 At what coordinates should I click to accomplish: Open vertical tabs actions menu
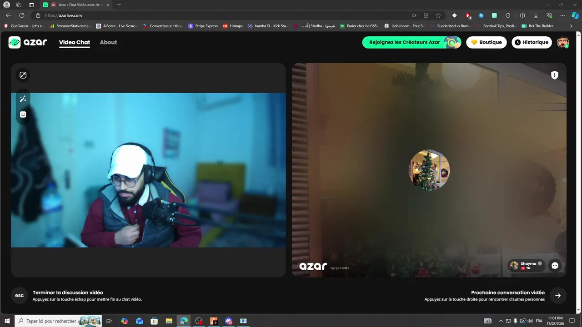tap(31, 5)
